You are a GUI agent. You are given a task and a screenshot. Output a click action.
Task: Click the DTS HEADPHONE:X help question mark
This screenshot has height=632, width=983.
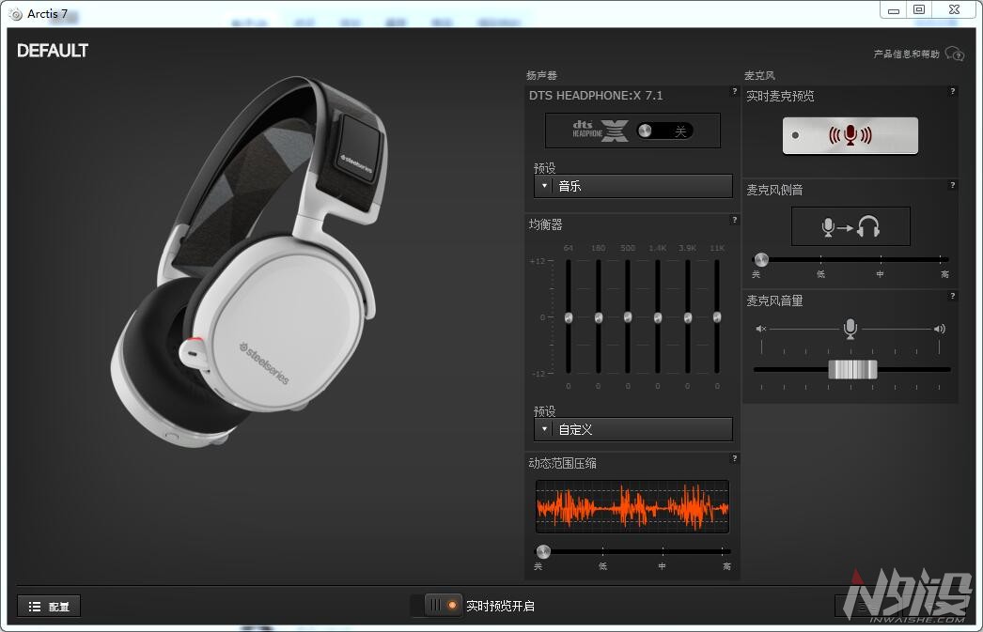coord(734,91)
